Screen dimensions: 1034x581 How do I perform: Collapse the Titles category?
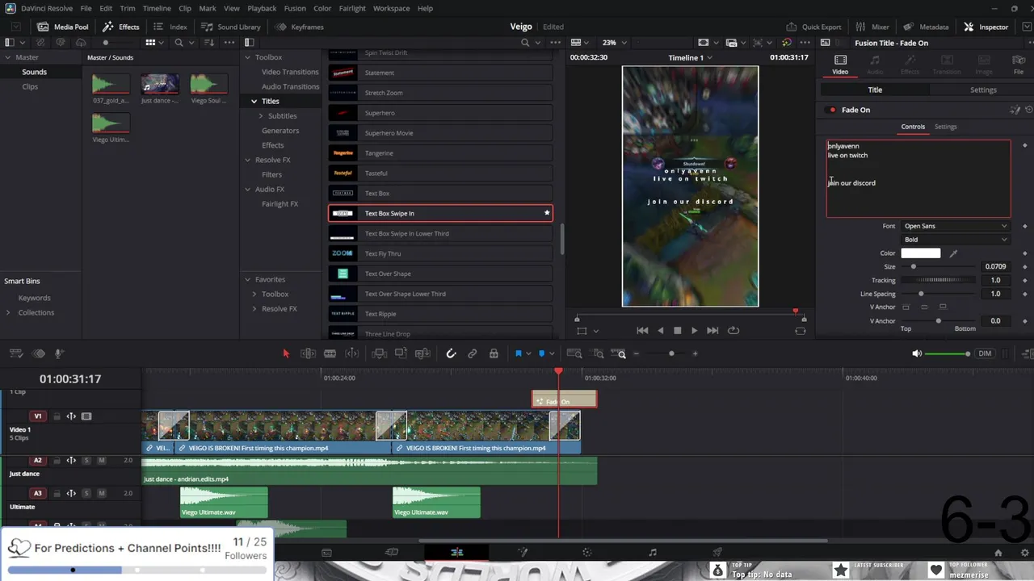tap(254, 102)
